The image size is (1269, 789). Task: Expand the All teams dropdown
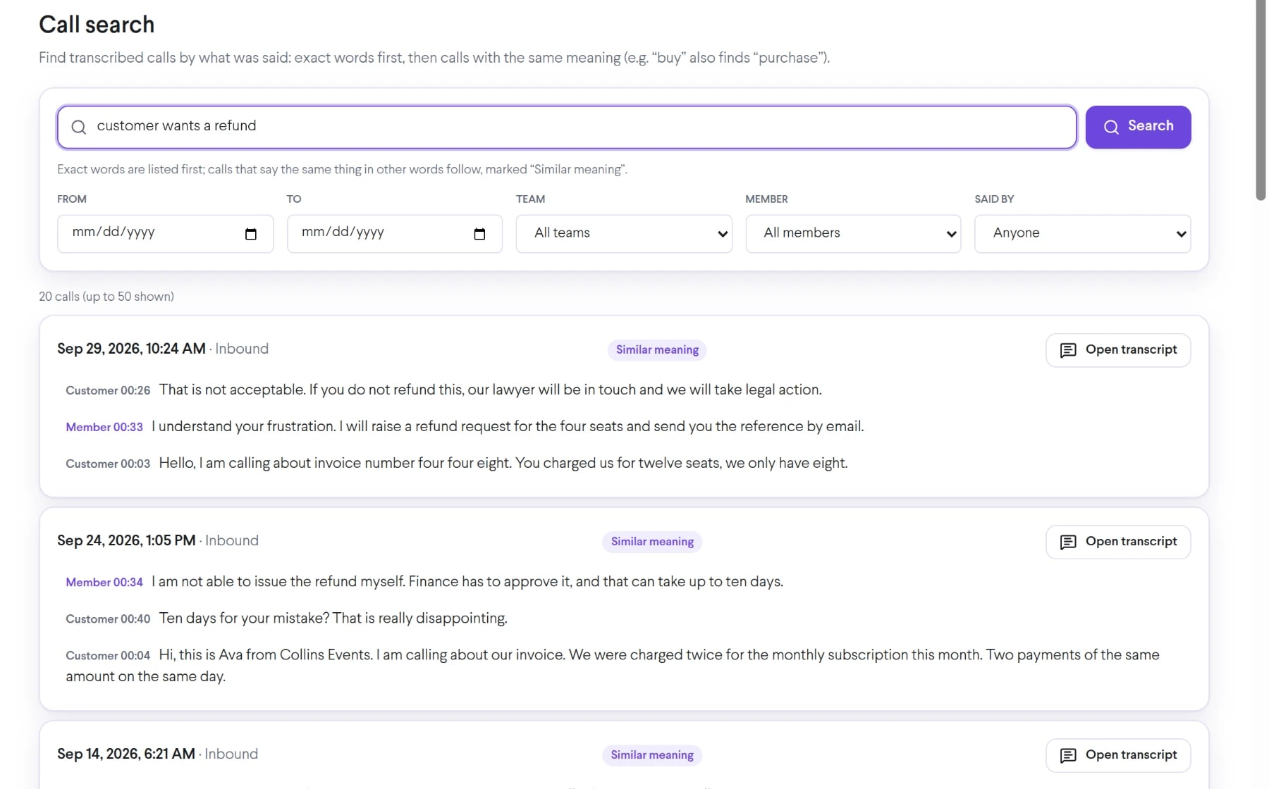624,234
